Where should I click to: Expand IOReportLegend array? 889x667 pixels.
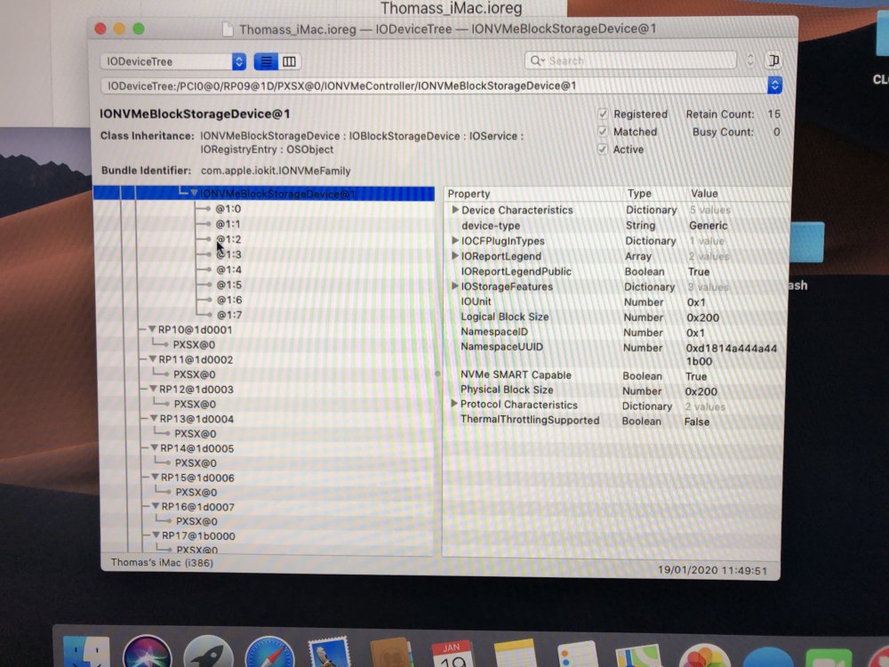click(x=454, y=256)
